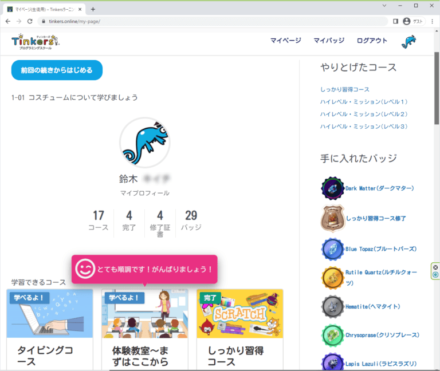Screen dimensions: 440x371
Task: Open a new browser tab
Action: pos(93,9)
